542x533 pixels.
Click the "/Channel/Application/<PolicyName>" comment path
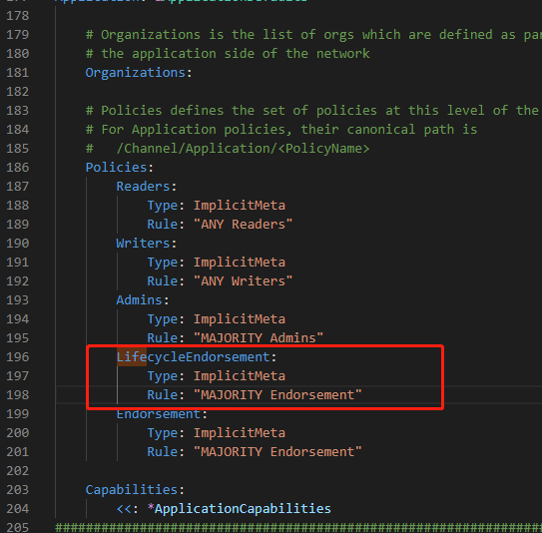click(x=243, y=149)
